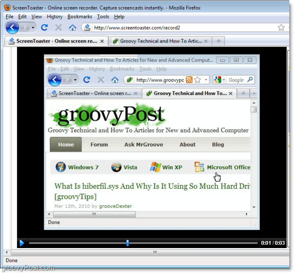Go Home using outer Firefox home icon
Viewport: 294px width, 273px height.
[72, 28]
